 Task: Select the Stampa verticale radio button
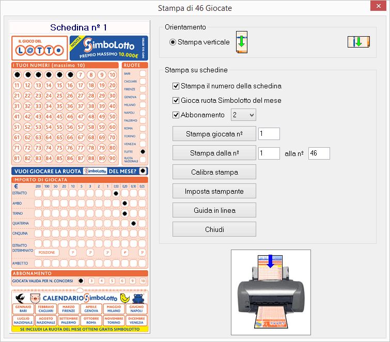(173, 42)
